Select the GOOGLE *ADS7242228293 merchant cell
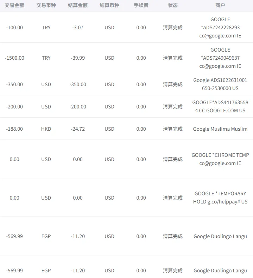 coord(220,28)
